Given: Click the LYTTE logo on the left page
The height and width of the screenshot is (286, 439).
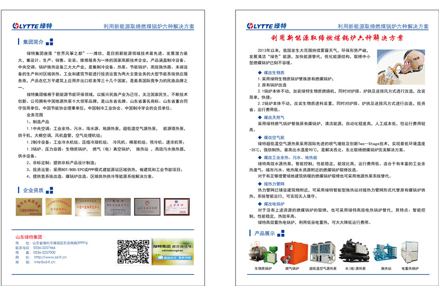Looking at the screenshot, I should click(x=33, y=26).
